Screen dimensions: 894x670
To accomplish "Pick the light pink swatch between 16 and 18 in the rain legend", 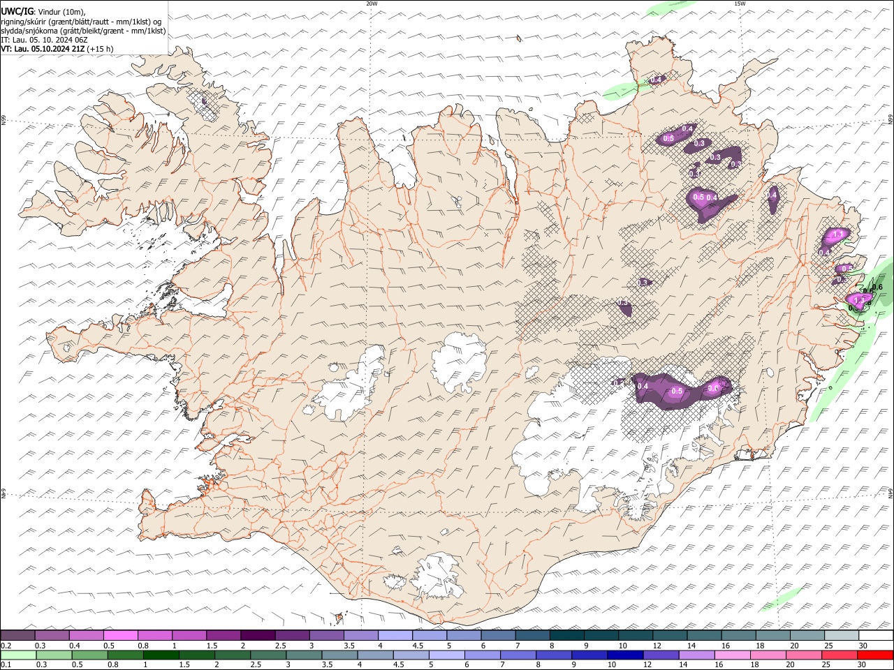I will tap(731, 655).
